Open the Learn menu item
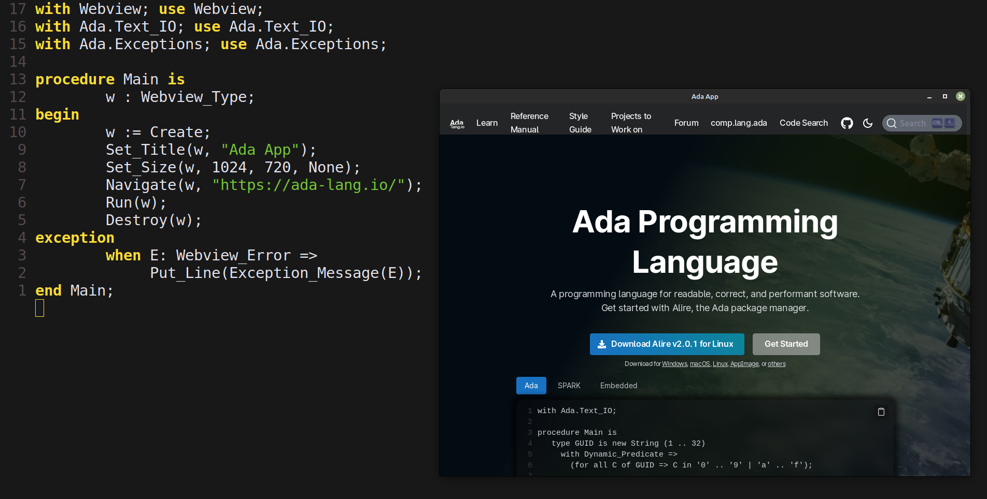Screen dimensions: 987x499 [487, 123]
